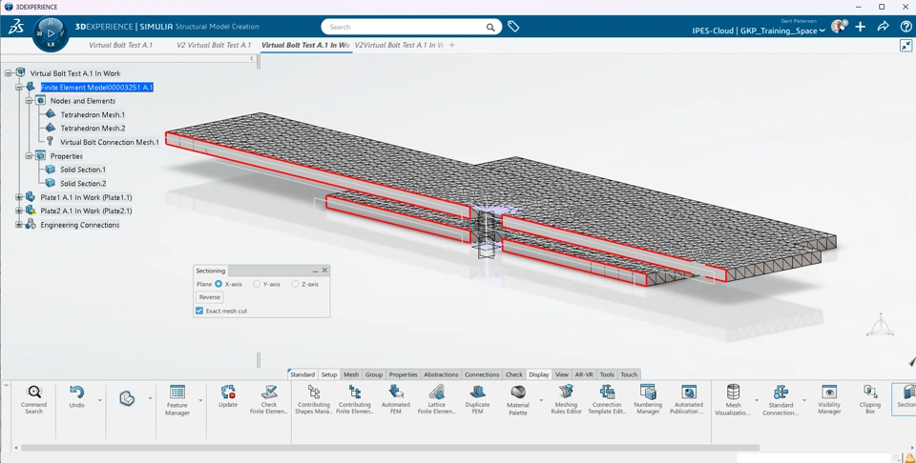
Task: Select Tetrahedron Mesh.1 in tree
Action: tap(93, 114)
